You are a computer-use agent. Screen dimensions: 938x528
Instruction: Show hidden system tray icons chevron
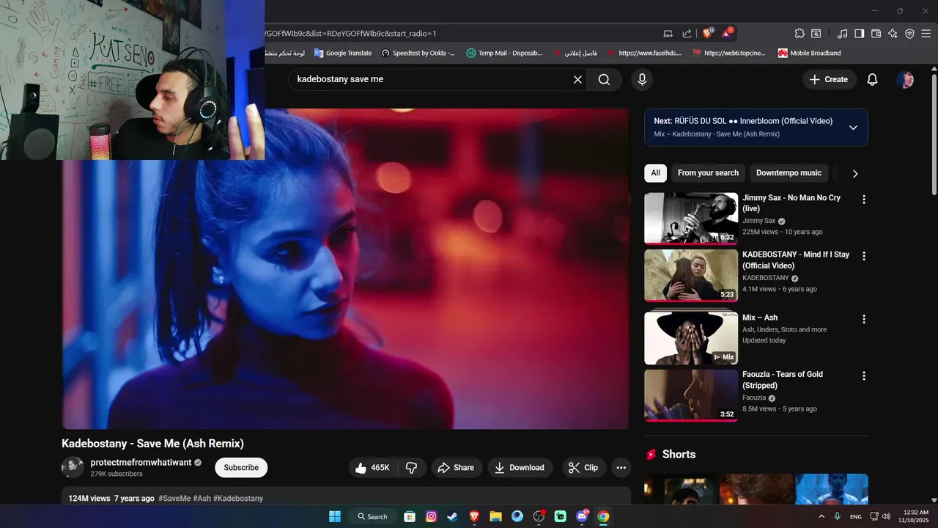(821, 516)
